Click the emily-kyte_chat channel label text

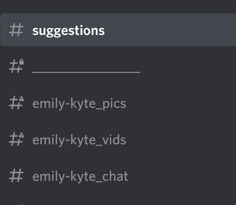[80, 176]
